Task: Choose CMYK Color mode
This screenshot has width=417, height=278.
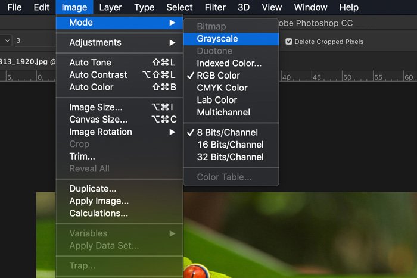Action: 222,88
